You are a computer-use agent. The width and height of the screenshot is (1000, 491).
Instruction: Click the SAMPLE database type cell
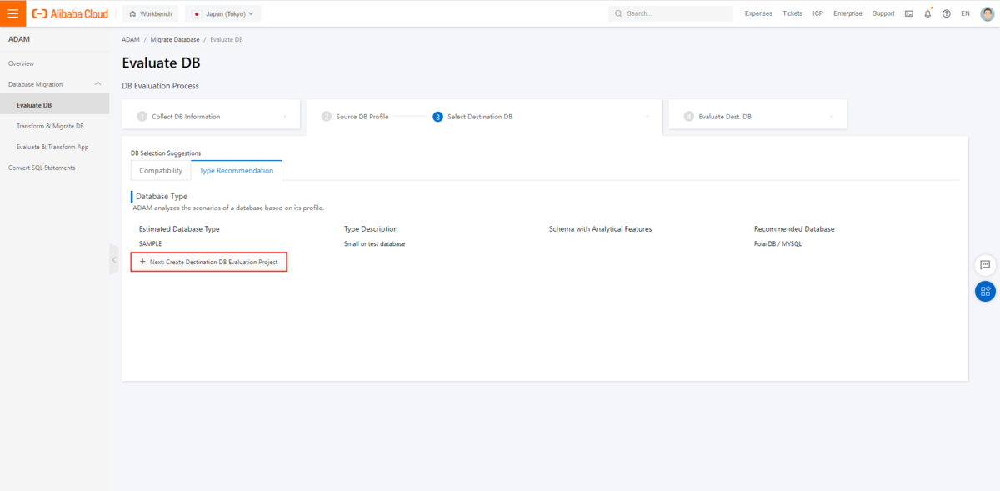coord(150,243)
